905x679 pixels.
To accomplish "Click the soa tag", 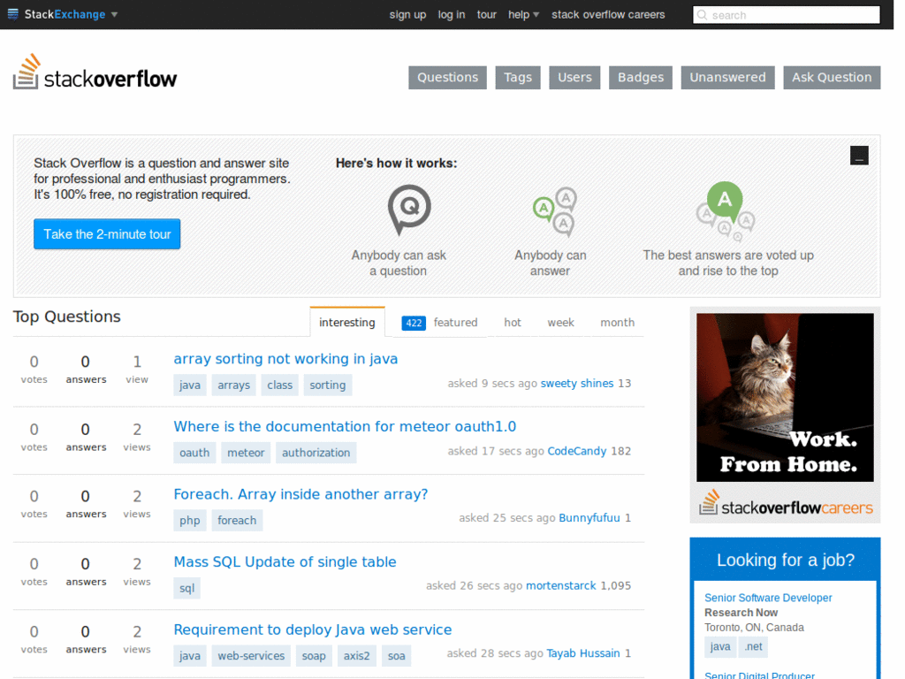I will (x=396, y=655).
